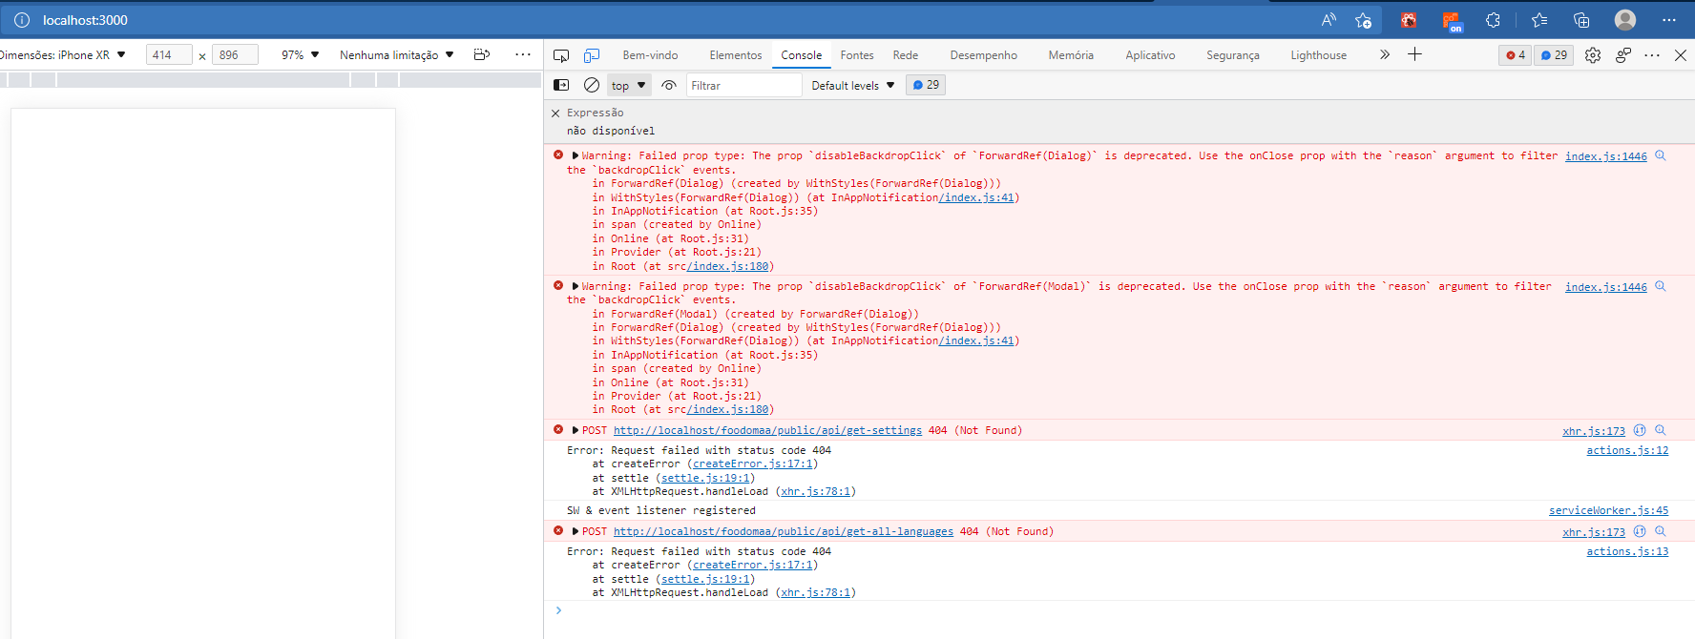The height and width of the screenshot is (639, 1695).
Task: Expand the POST get-all-languages 404 error
Action: coord(575,531)
